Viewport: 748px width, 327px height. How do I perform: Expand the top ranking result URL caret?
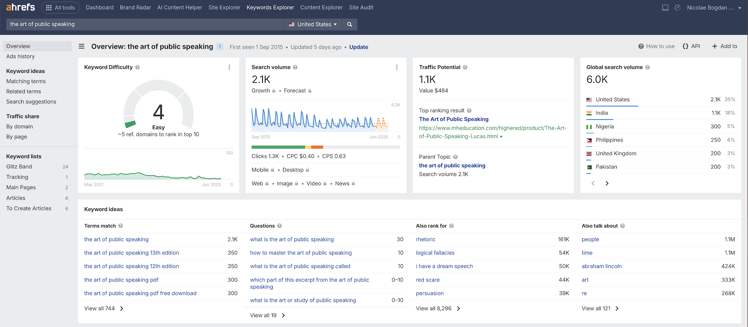(501, 137)
